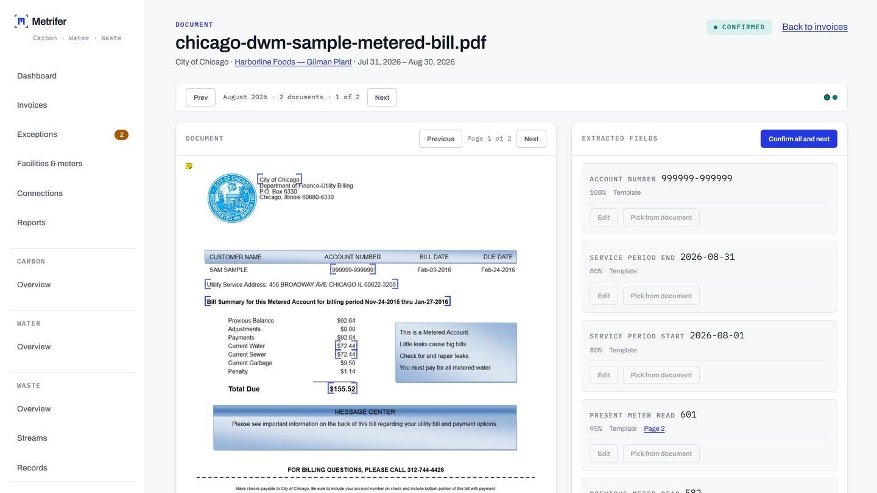Open the Harborline Foods — Gilman Plant link
This screenshot has height=493, width=877.
[x=293, y=62]
